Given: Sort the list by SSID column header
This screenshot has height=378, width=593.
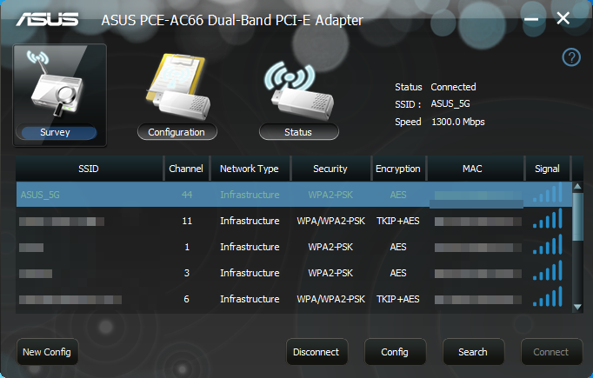Looking at the screenshot, I should click(x=89, y=169).
